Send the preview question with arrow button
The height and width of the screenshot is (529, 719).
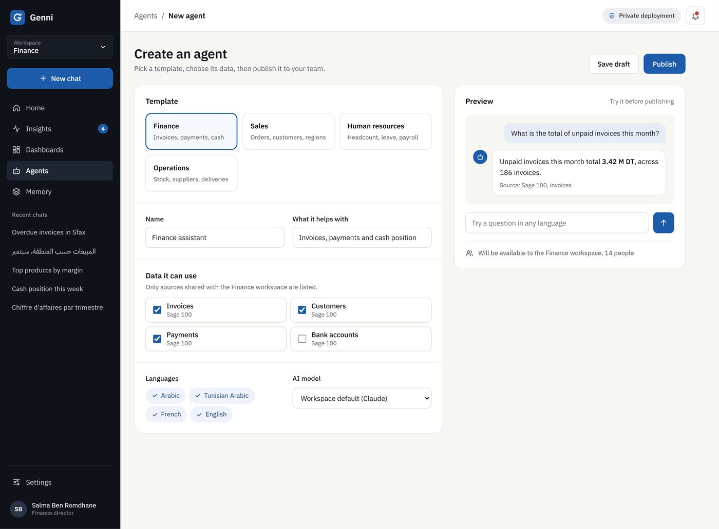[663, 223]
